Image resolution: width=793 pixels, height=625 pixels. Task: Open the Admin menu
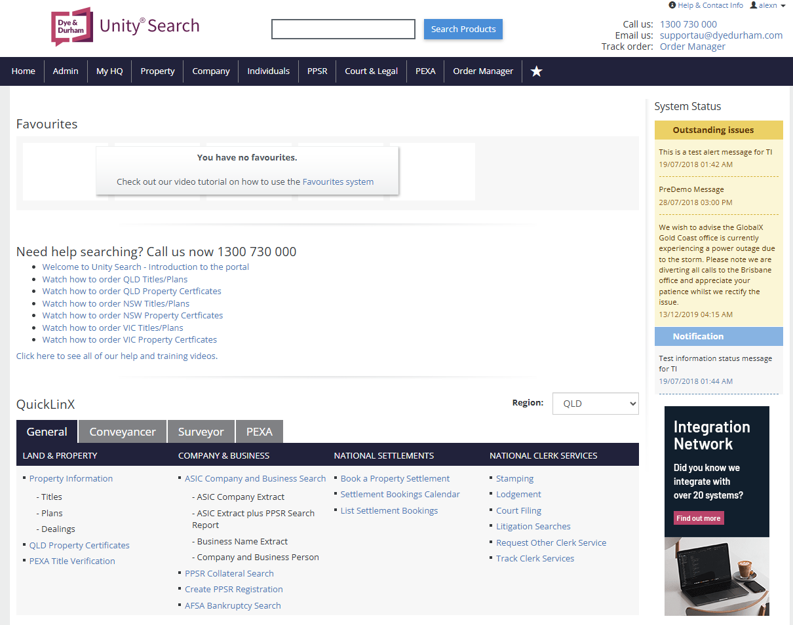point(66,71)
